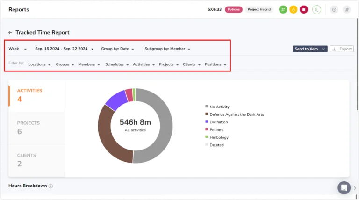Click the yellow break button

point(293,10)
